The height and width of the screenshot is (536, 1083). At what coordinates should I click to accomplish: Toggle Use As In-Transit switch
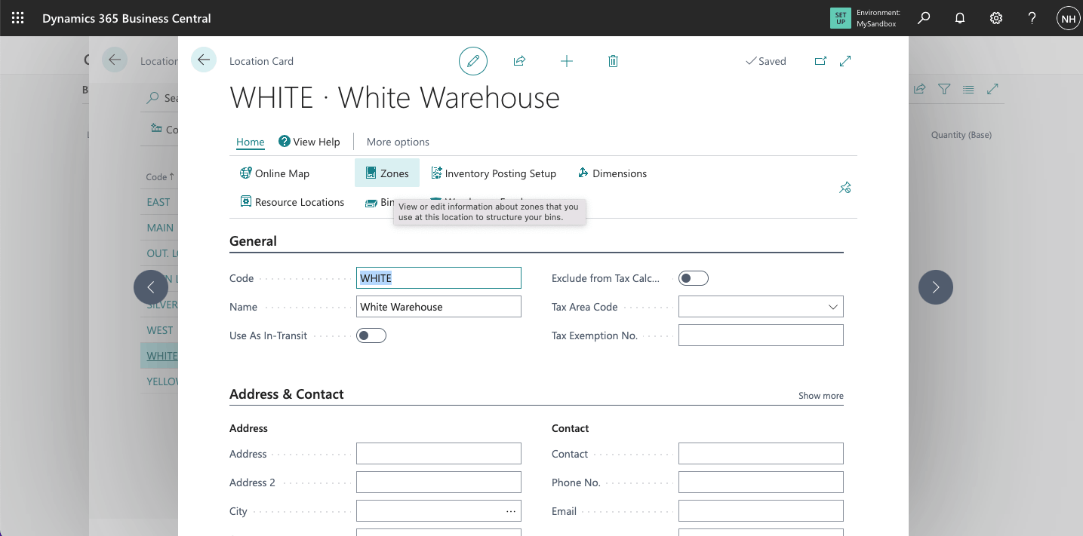click(x=371, y=335)
